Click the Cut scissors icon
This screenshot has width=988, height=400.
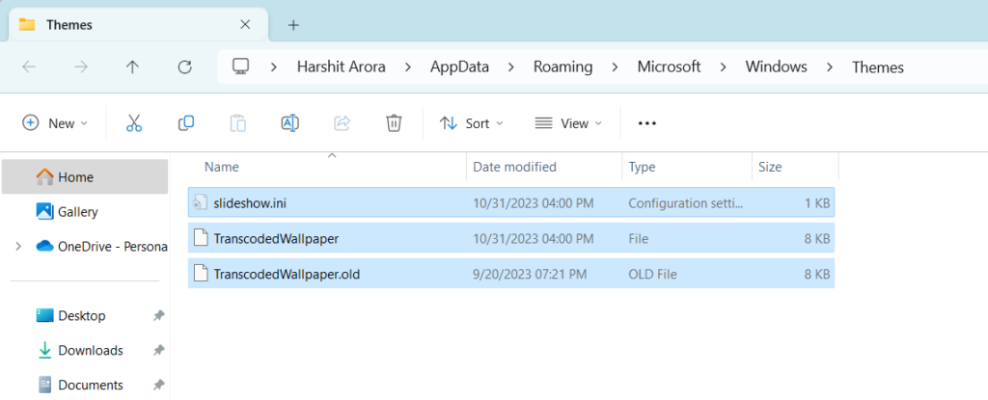pyautogui.click(x=134, y=122)
